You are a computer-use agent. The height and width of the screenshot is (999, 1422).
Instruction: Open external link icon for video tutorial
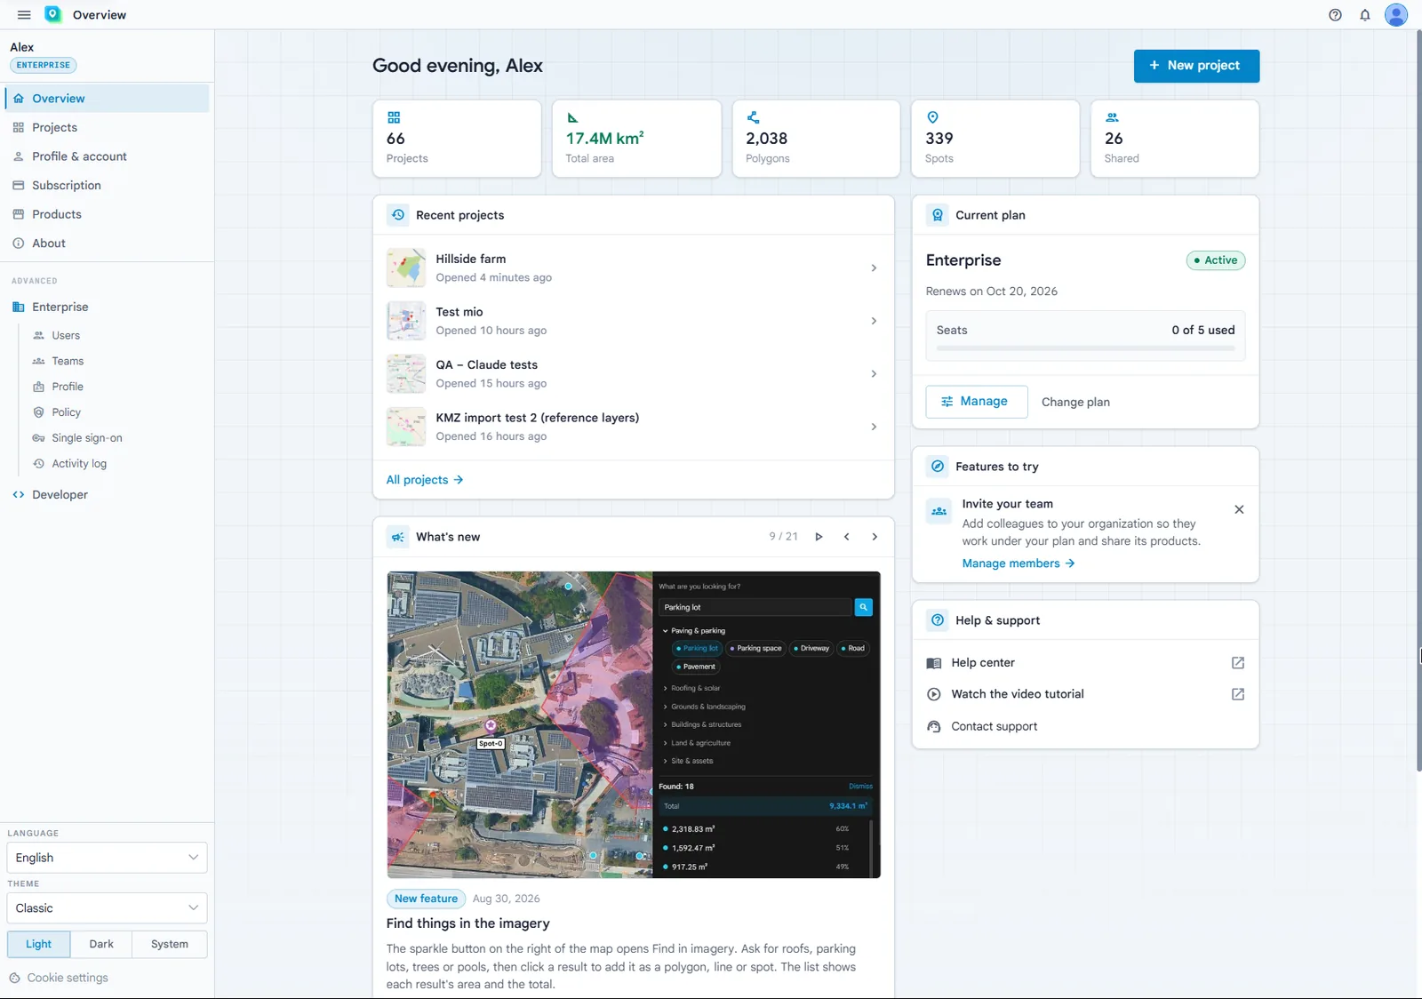[1238, 694]
